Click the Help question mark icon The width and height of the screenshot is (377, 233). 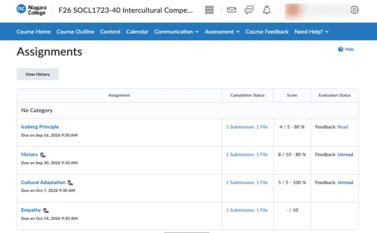click(341, 49)
